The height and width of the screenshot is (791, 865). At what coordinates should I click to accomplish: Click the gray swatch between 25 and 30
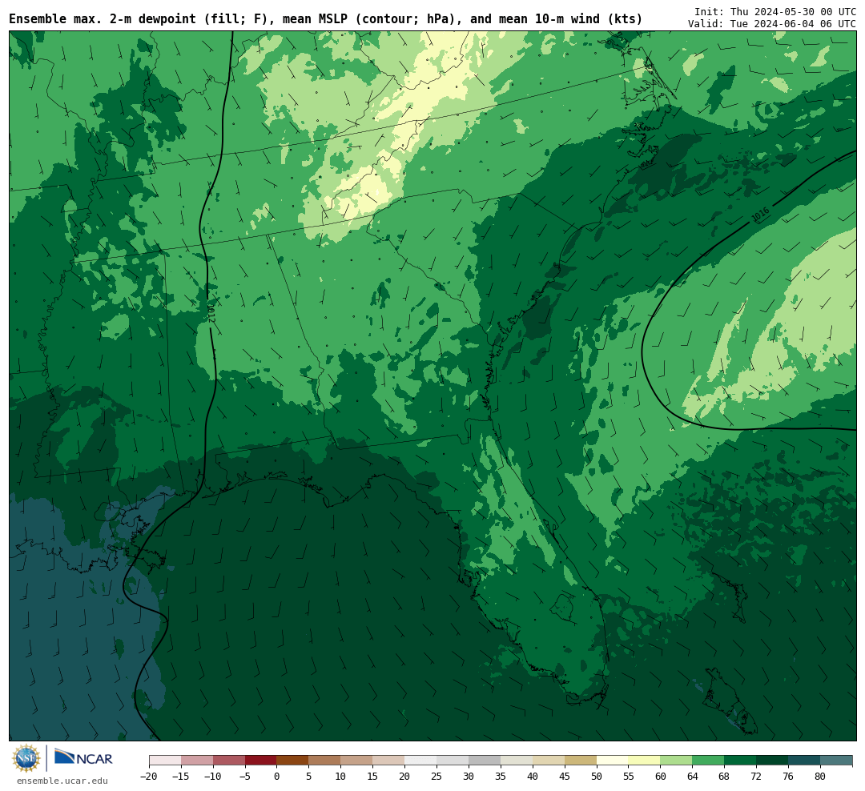[x=453, y=761]
